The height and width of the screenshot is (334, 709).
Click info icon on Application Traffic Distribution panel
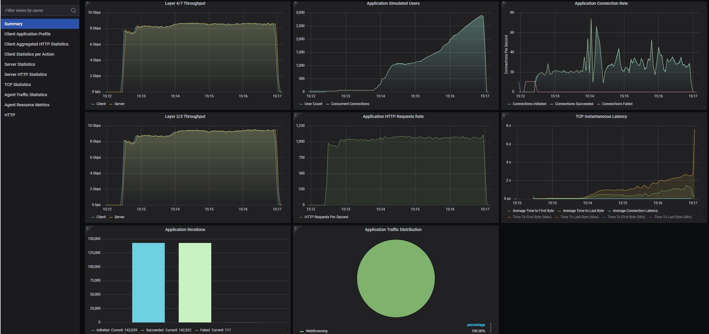(295, 228)
